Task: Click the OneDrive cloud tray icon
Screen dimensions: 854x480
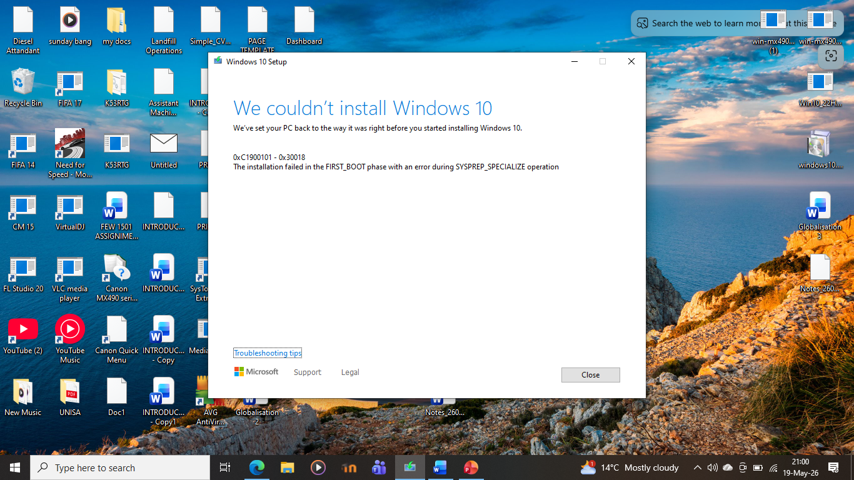Action: click(728, 467)
